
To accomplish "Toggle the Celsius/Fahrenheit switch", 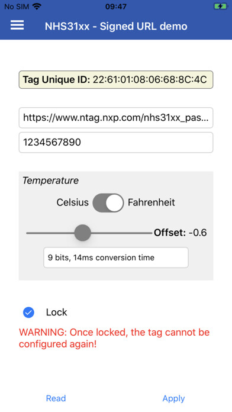I will [x=108, y=202].
